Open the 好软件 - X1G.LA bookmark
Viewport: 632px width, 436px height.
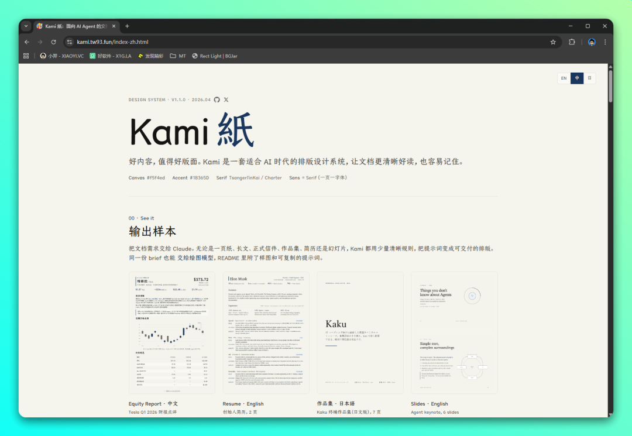[x=111, y=56]
